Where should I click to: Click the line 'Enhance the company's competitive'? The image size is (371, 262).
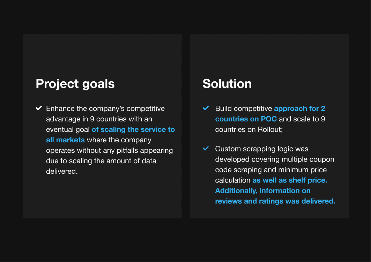tap(105, 108)
